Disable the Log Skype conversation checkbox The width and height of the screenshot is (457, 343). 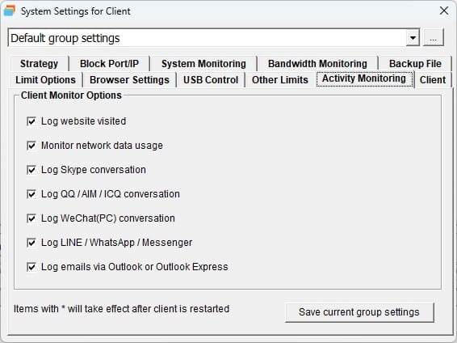(x=31, y=170)
